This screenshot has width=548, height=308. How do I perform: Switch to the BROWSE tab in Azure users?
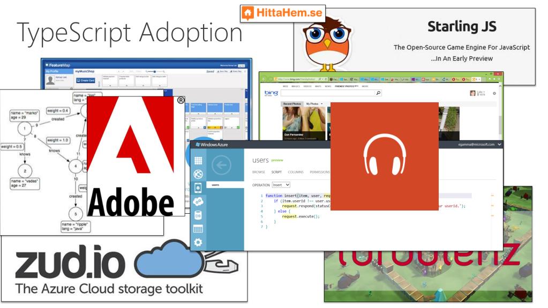pos(259,172)
